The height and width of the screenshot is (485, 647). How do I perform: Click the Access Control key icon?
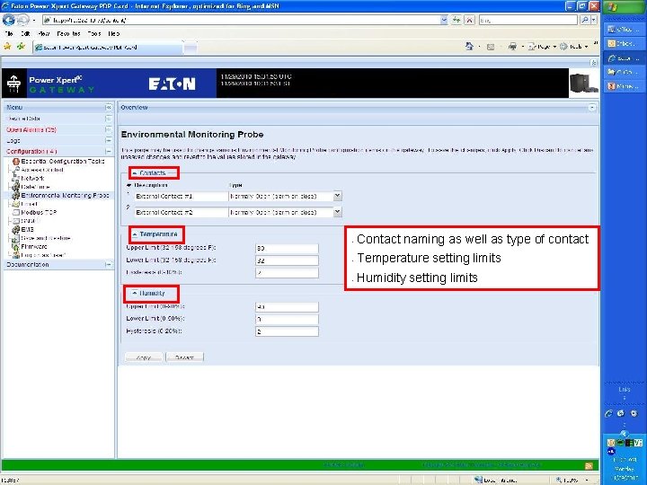[16, 170]
